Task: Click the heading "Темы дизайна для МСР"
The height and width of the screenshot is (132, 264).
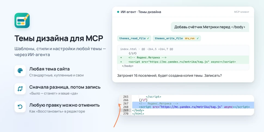Action: pyautogui.click(x=59, y=38)
